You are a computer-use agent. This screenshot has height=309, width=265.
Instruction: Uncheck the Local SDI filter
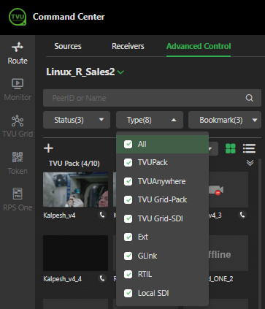128,293
